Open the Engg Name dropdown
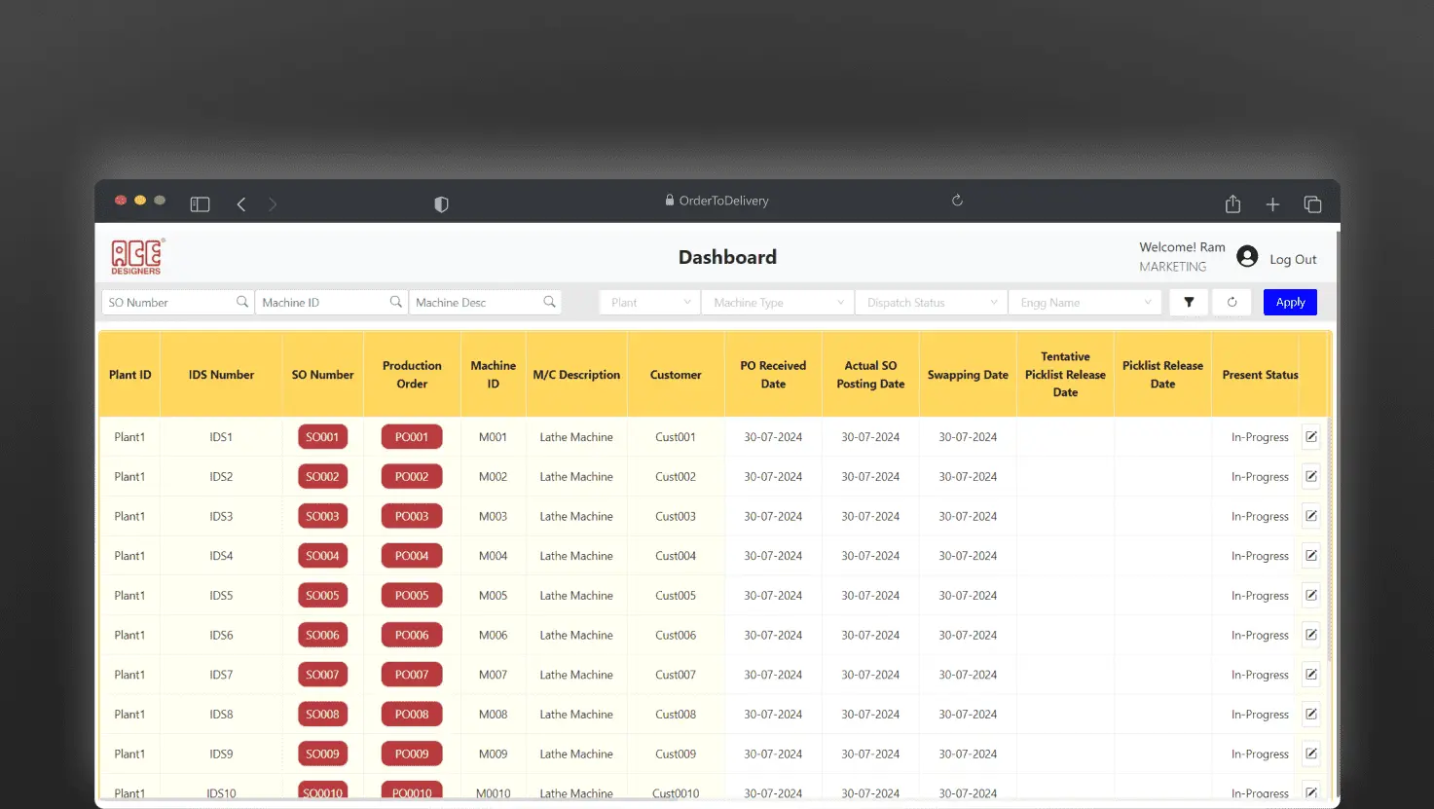The height and width of the screenshot is (809, 1434). click(1085, 303)
